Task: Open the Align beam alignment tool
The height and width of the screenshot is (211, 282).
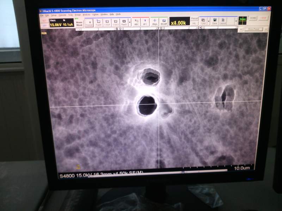Action: pyautogui.click(x=155, y=22)
